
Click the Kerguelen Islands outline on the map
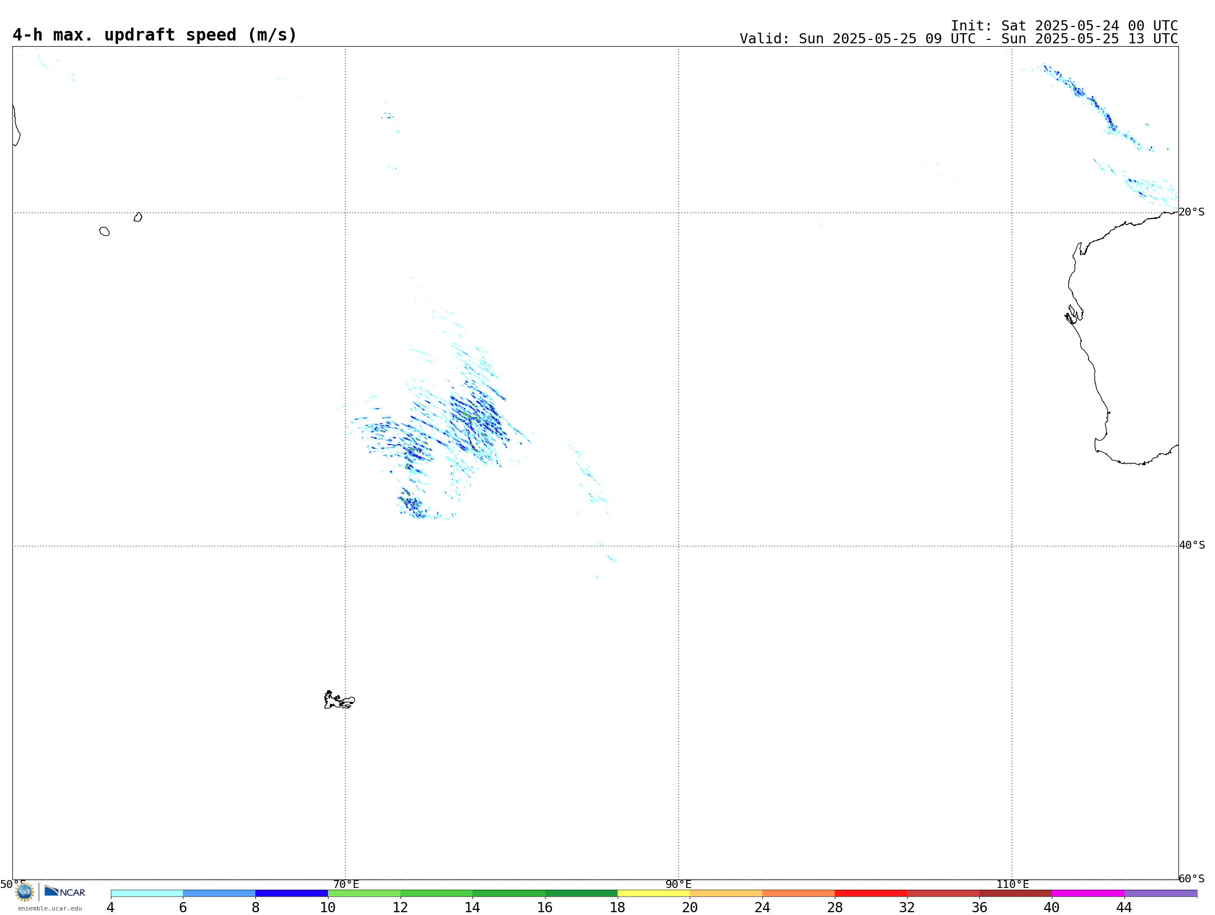339,700
